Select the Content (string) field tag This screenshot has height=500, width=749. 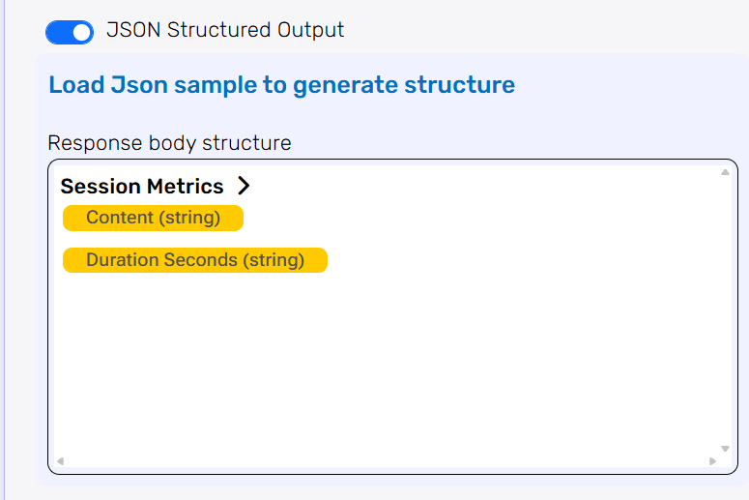pyautogui.click(x=153, y=218)
